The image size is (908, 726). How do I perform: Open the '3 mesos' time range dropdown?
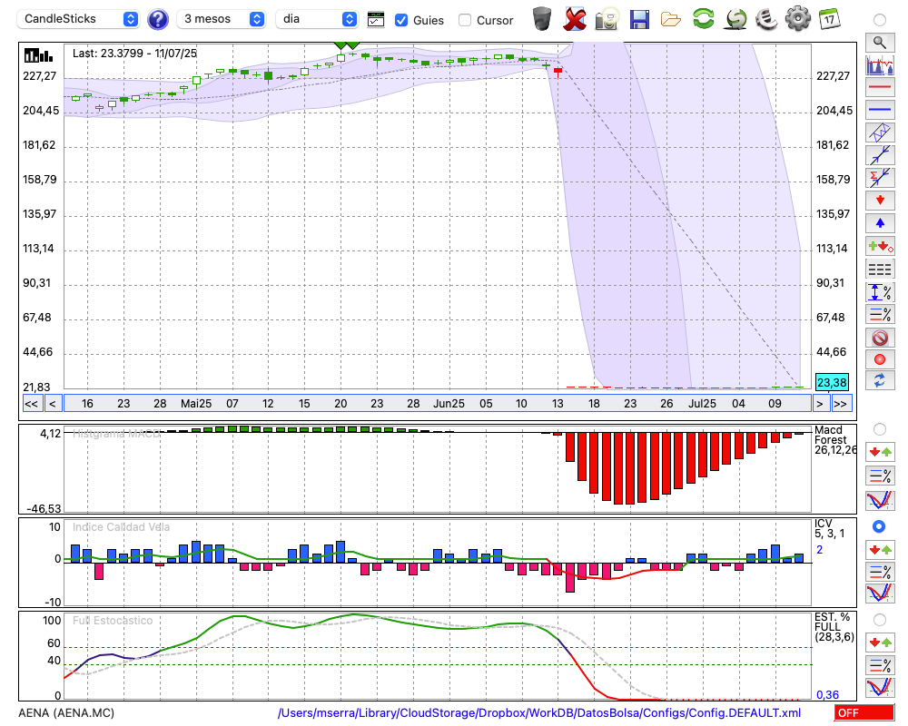(222, 19)
